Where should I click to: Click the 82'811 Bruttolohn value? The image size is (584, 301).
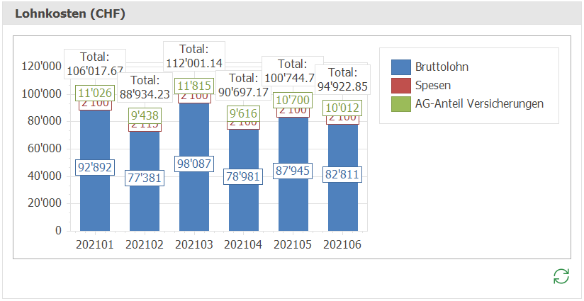tap(342, 174)
